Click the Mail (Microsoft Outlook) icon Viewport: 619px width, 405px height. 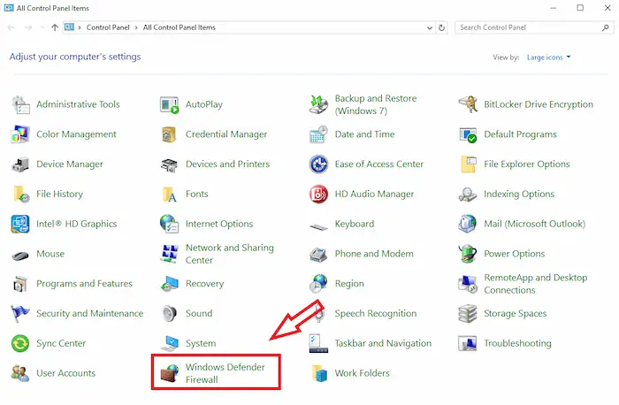coord(468,224)
